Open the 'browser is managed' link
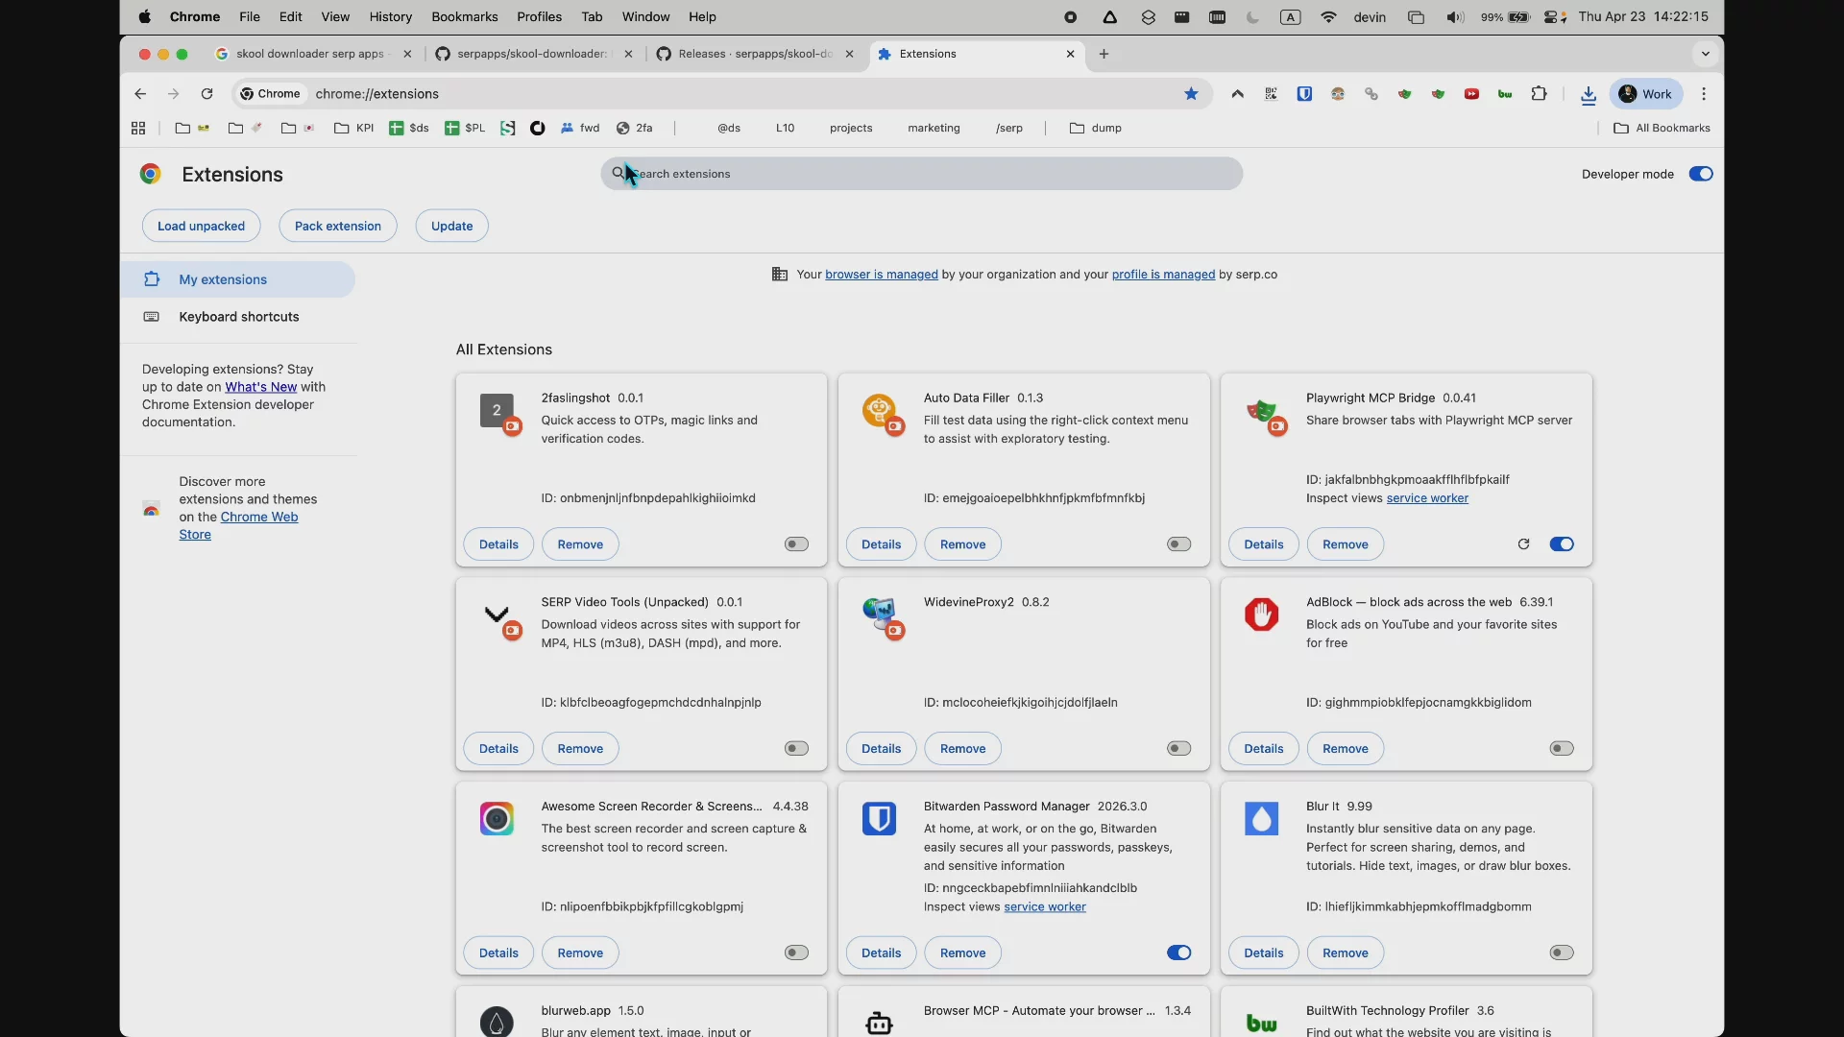Viewport: 1844px width, 1037px height. pos(882,275)
